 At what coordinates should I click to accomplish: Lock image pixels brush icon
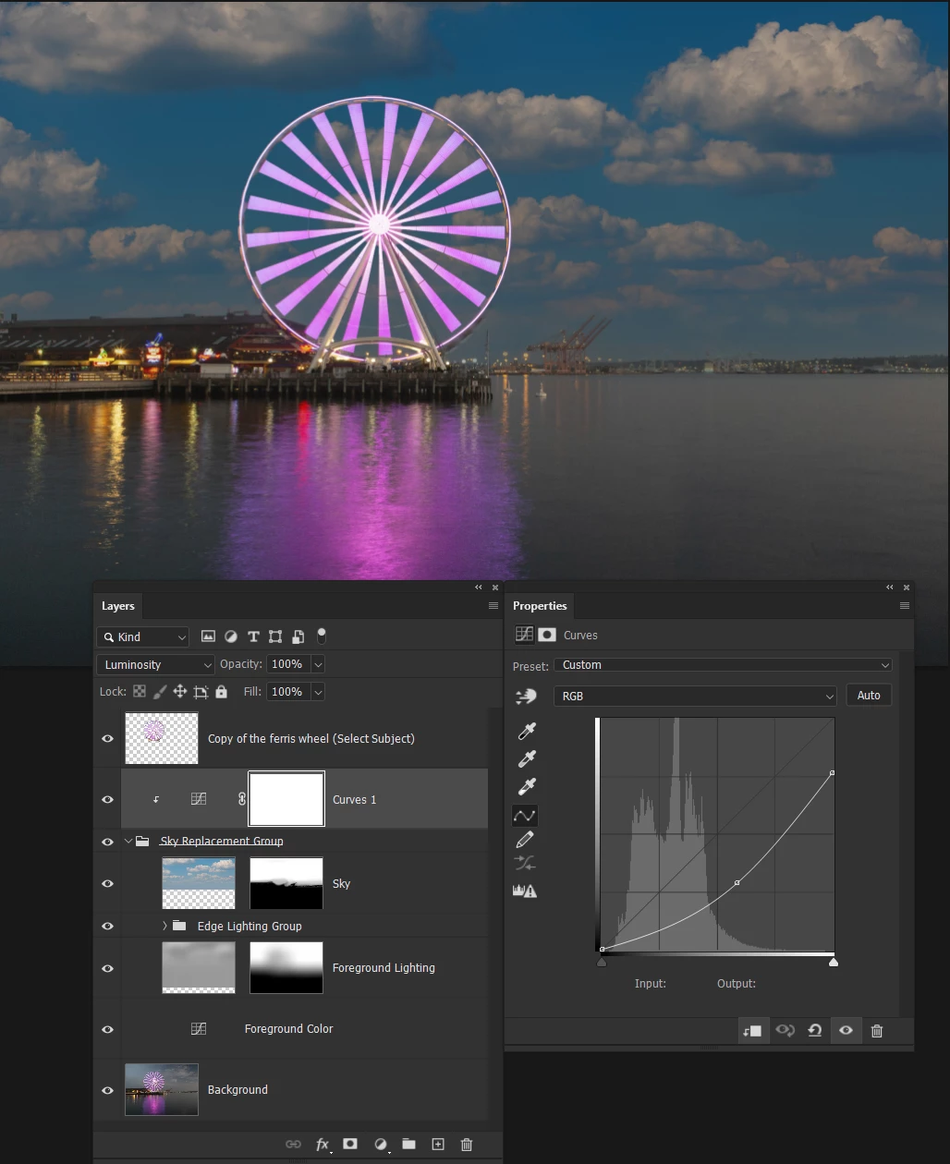(160, 691)
